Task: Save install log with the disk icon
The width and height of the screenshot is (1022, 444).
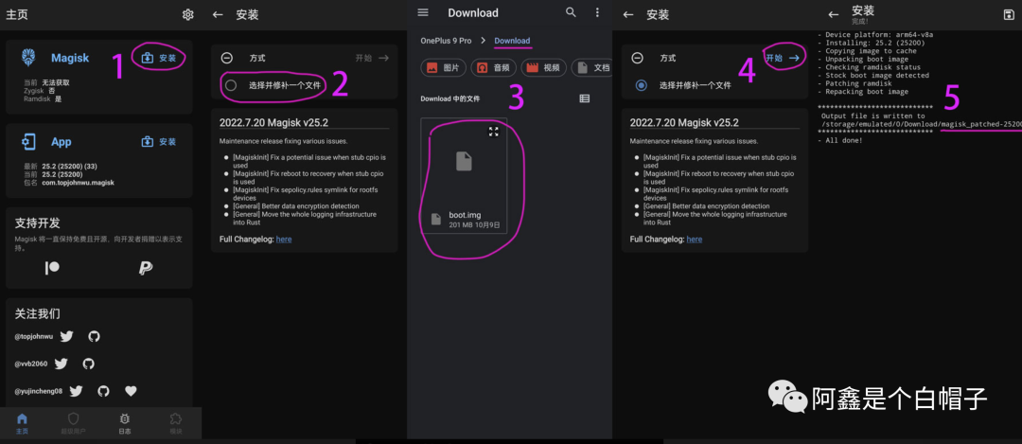Action: click(1009, 14)
